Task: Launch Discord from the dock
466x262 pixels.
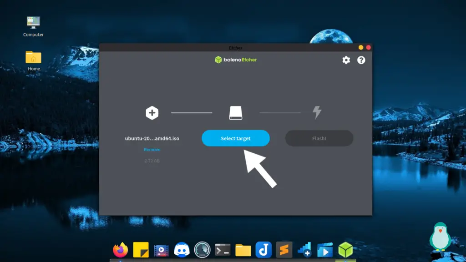Action: (x=182, y=250)
